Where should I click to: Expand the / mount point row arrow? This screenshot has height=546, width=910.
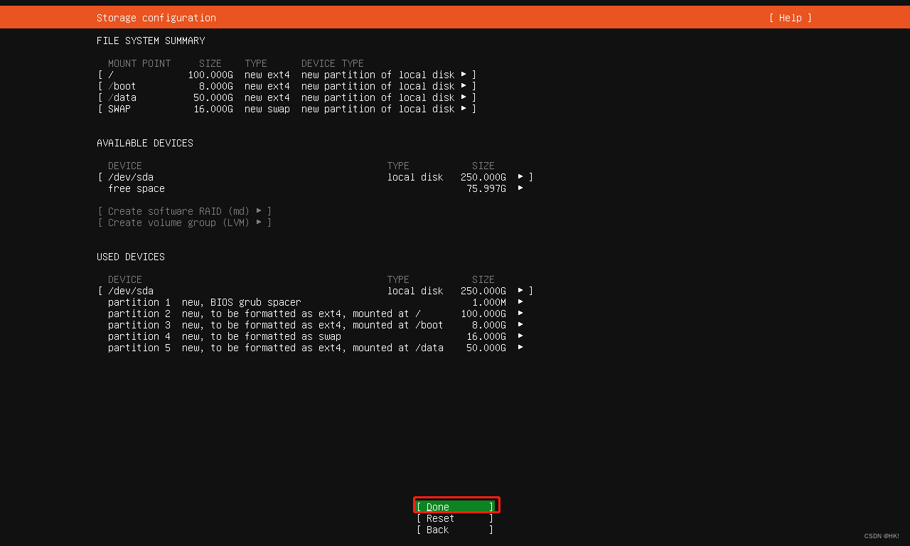[x=464, y=74]
